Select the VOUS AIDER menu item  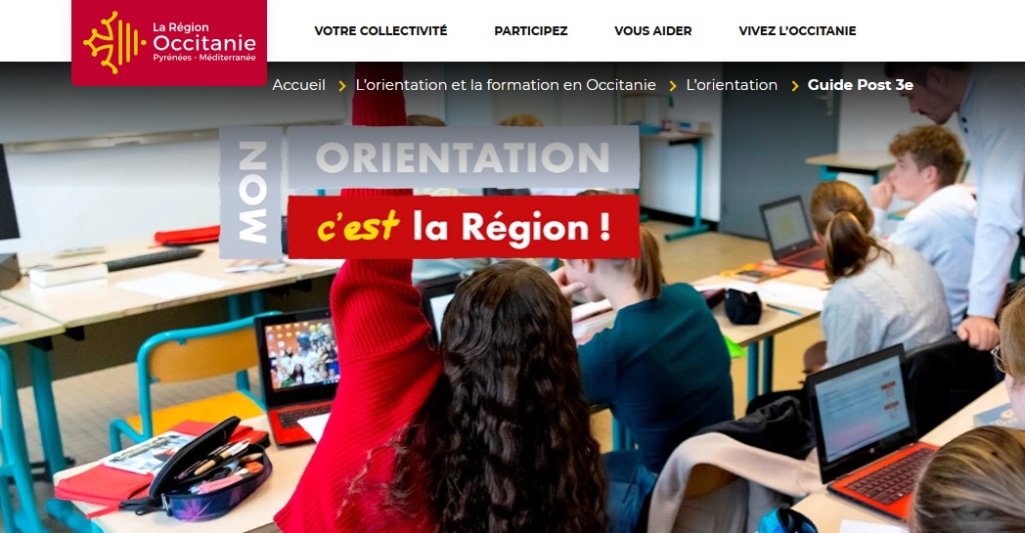click(653, 30)
